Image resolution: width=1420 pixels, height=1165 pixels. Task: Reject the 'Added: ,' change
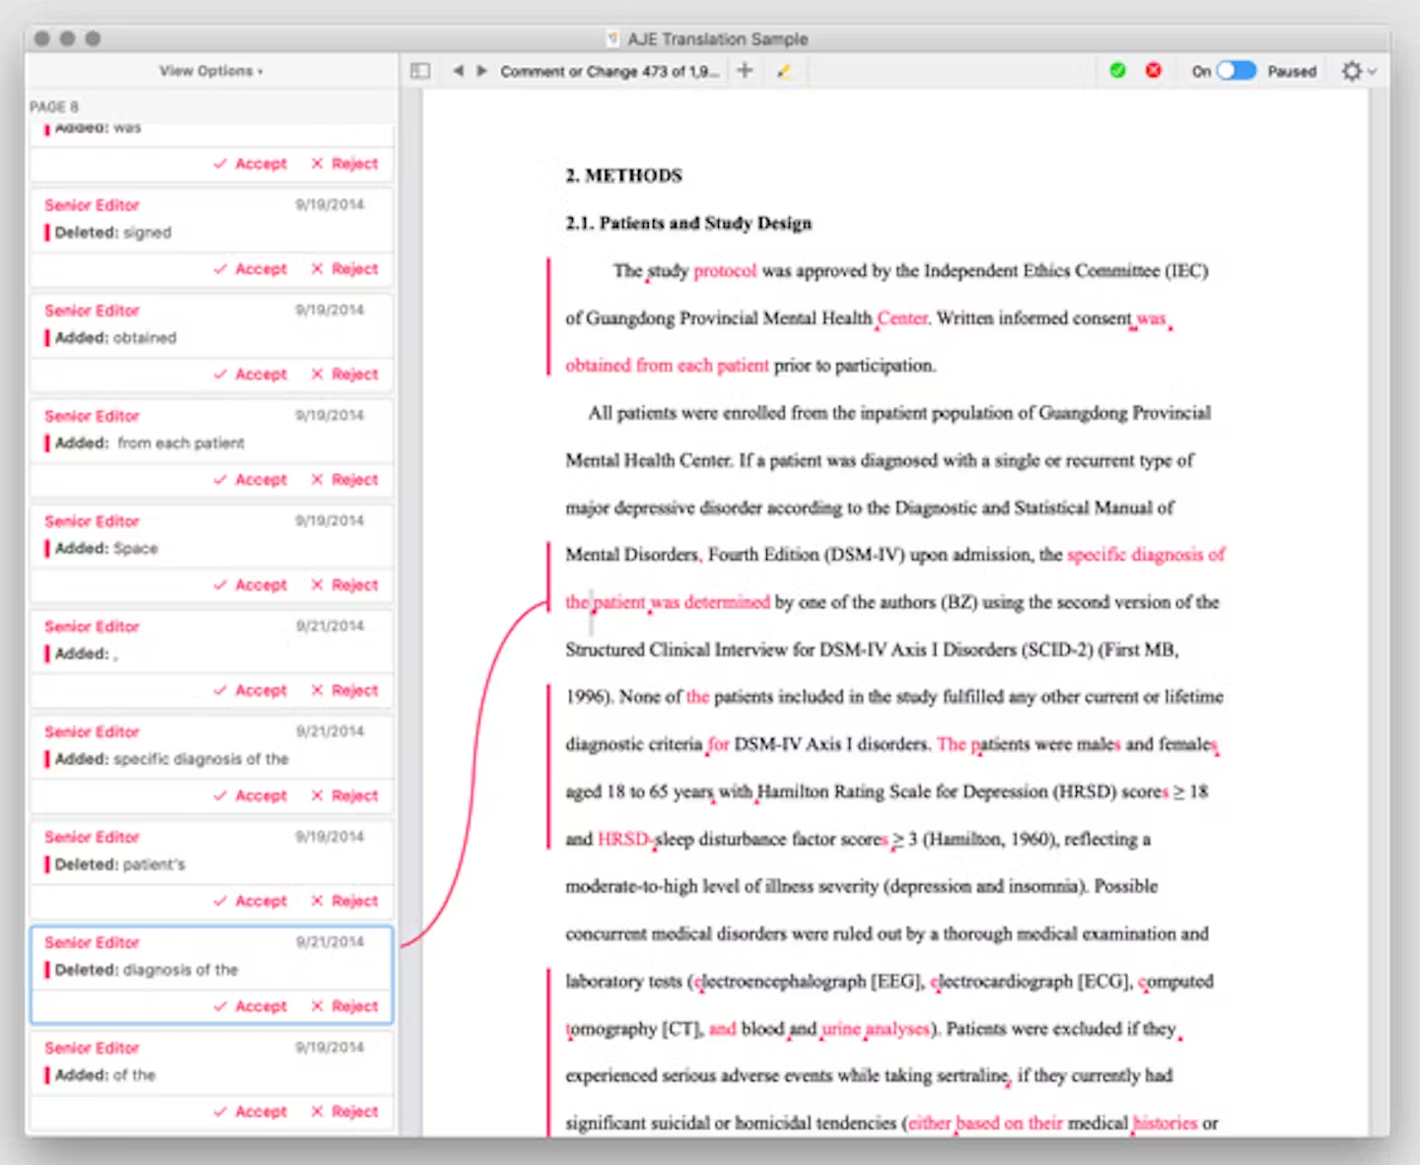(344, 691)
